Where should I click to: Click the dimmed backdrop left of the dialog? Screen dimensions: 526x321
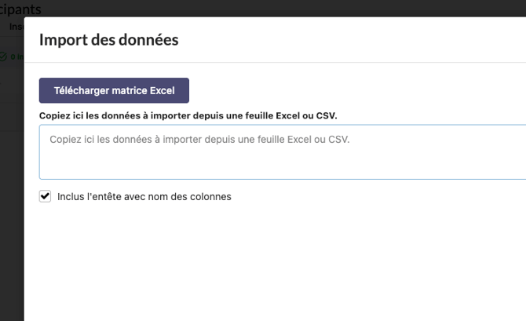(x=11, y=196)
